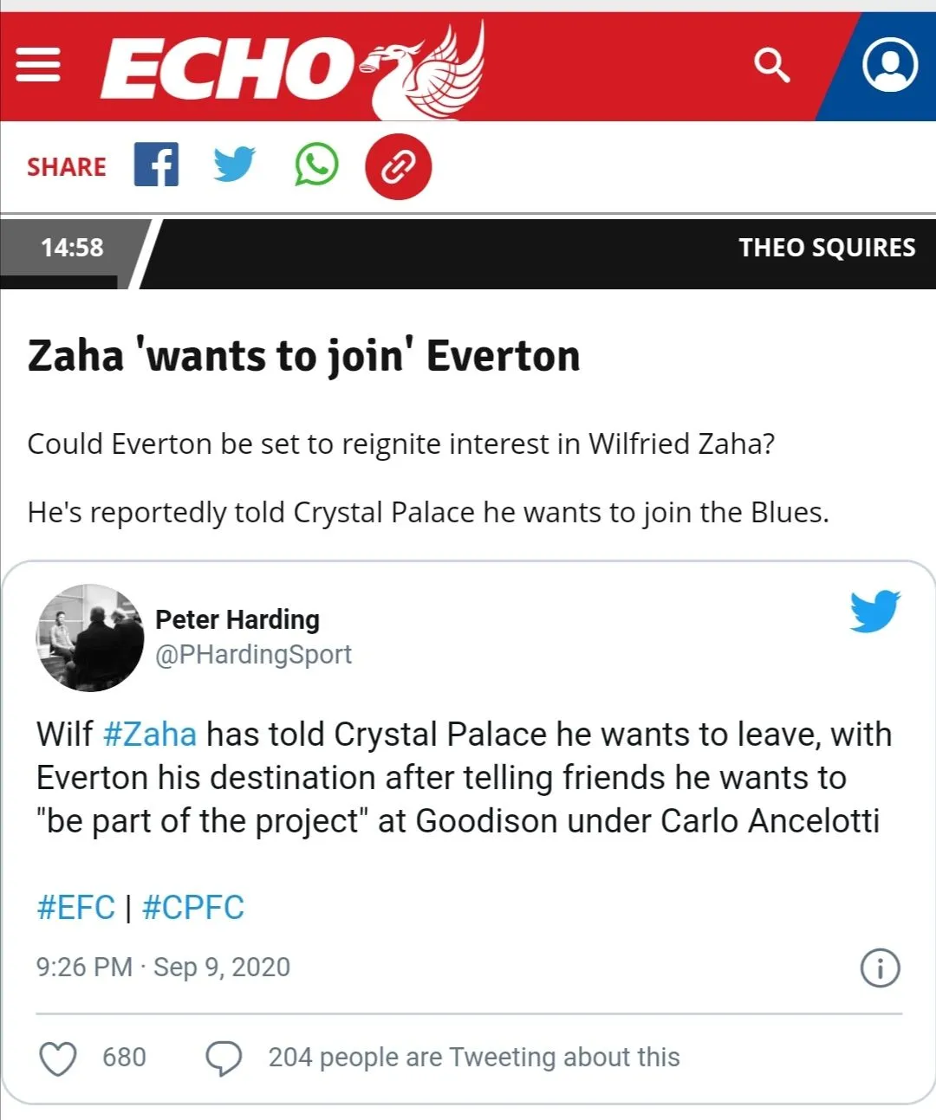Click the Twitter logo in embedded tweet
Viewport: 936px width, 1120px height.
[x=874, y=612]
